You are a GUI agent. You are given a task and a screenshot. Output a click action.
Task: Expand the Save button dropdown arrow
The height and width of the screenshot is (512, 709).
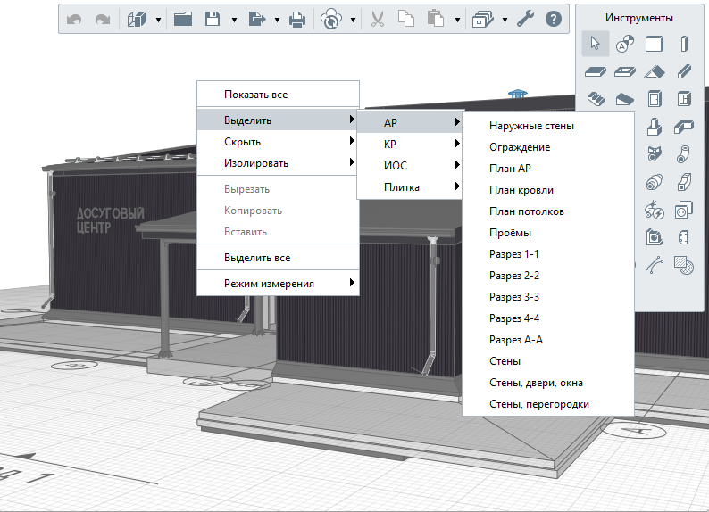[x=233, y=19]
